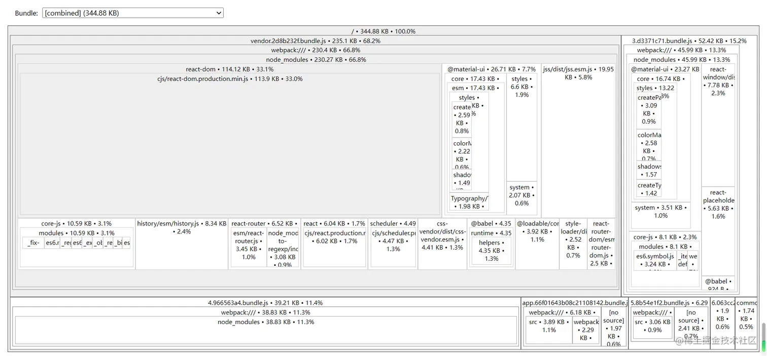Select the node_modules 230.27 KB node
Image resolution: width=767 pixels, height=356 pixels.
pyautogui.click(x=316, y=59)
